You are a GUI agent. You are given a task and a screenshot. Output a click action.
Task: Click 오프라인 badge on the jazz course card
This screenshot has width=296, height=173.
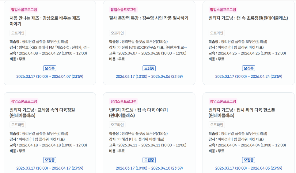[x=18, y=33]
